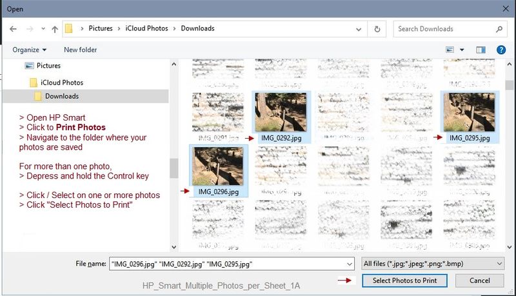Open the view options dropdown arrow
This screenshot has height=296, width=516.
462,50
